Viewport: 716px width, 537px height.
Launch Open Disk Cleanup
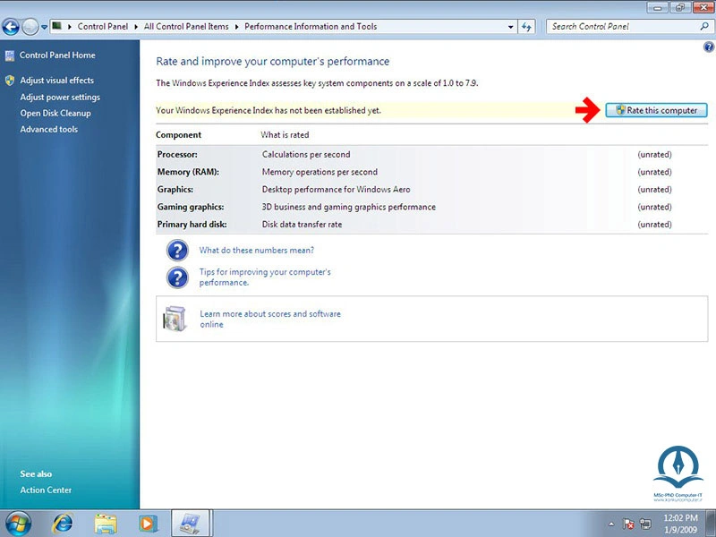point(55,114)
